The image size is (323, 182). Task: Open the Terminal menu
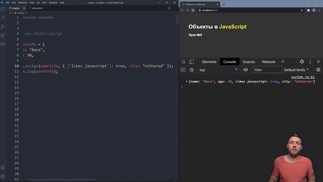click(53, 3)
